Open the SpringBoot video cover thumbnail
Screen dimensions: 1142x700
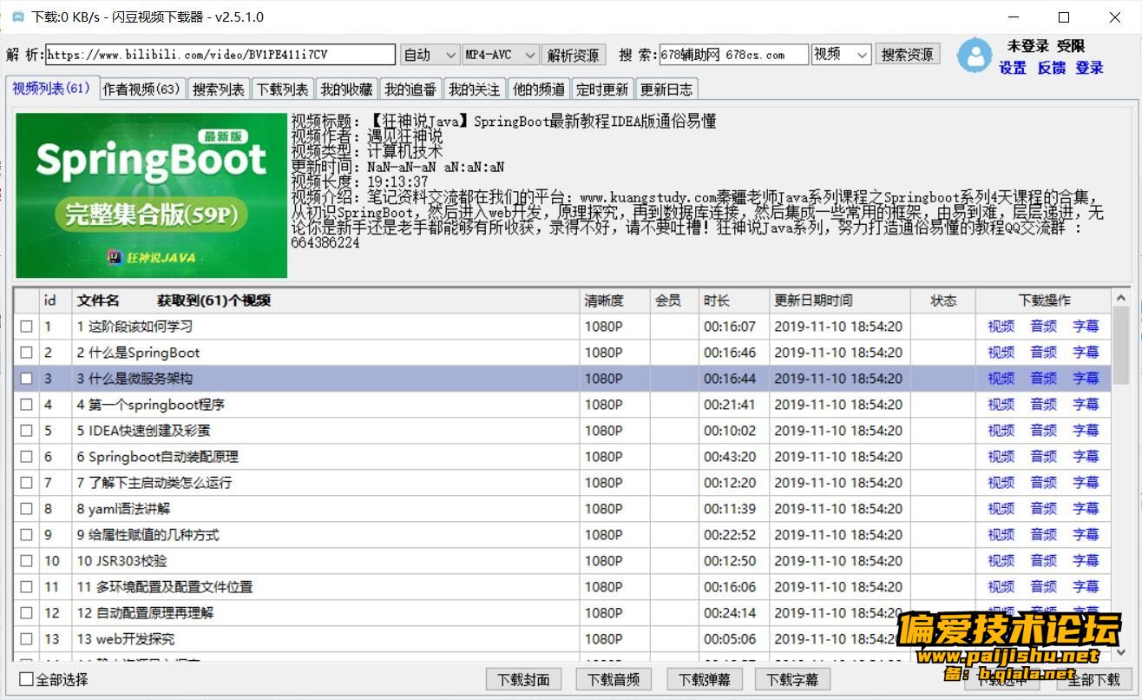pos(151,195)
